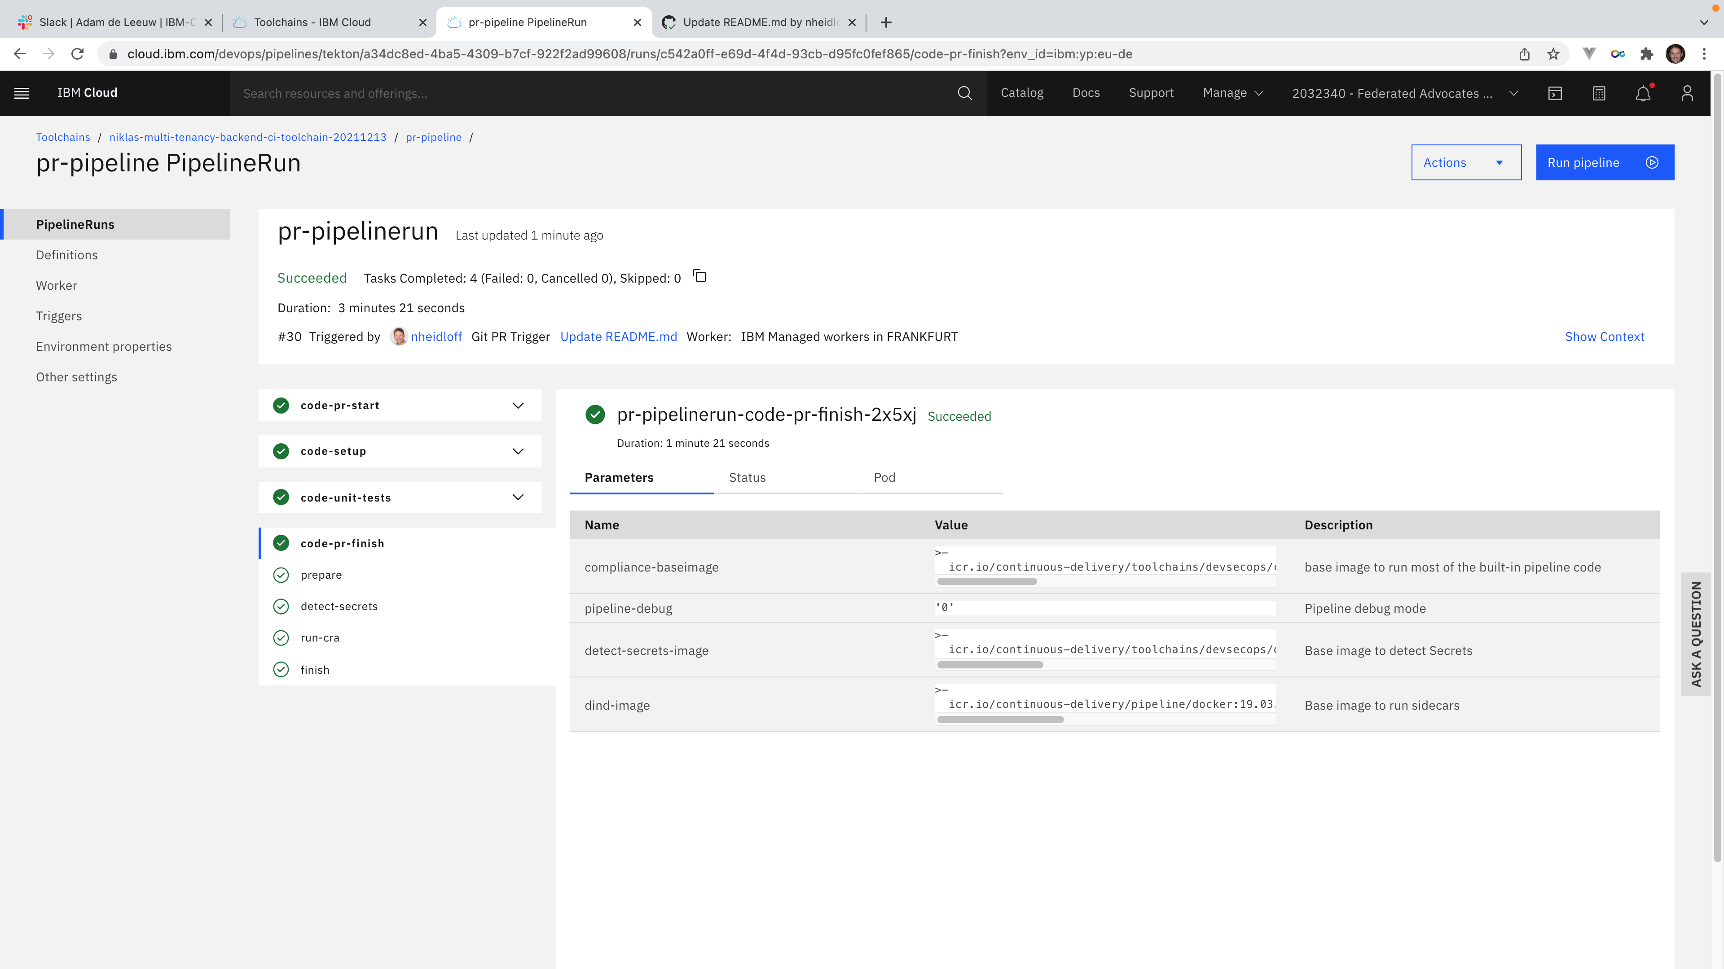Switch to the Pod tab
This screenshot has height=969, width=1724.
pos(884,477)
